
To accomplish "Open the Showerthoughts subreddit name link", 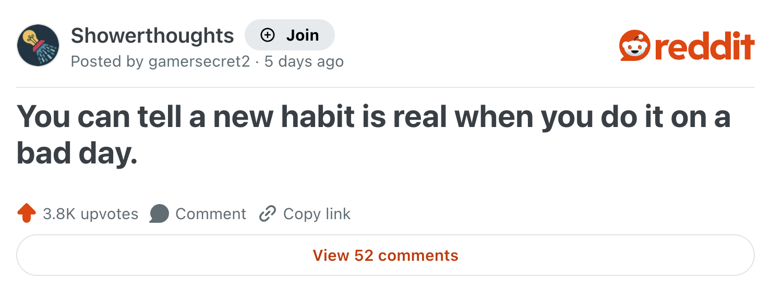I will tap(152, 35).
